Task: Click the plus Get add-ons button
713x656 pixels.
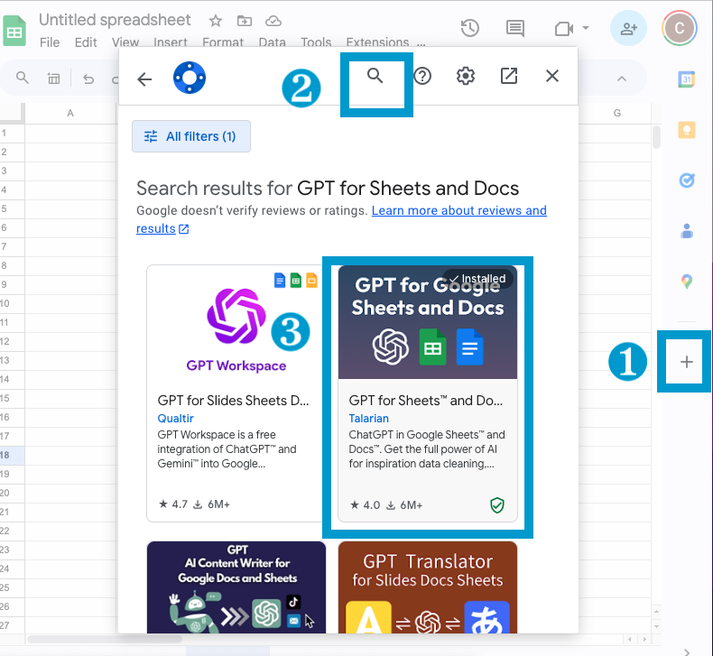Action: 686,362
